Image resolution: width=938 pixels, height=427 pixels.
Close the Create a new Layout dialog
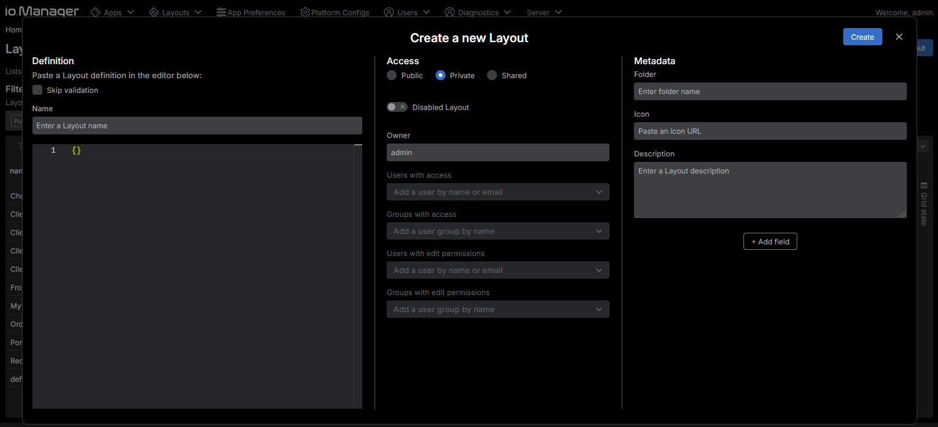[899, 37]
